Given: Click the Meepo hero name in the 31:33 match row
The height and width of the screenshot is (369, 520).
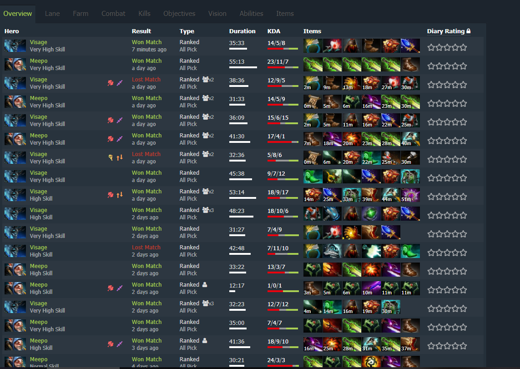Looking at the screenshot, I should tap(39, 98).
